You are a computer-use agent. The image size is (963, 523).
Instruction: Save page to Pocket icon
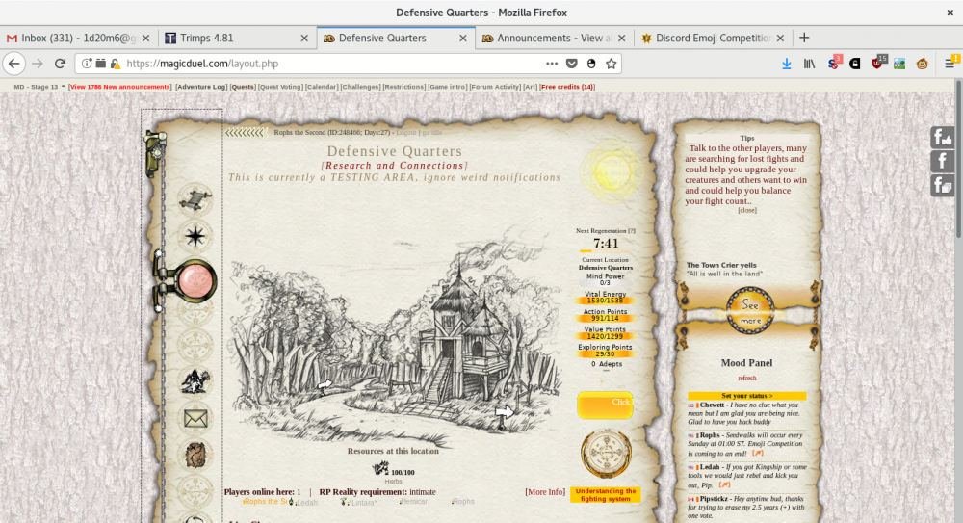tap(572, 64)
